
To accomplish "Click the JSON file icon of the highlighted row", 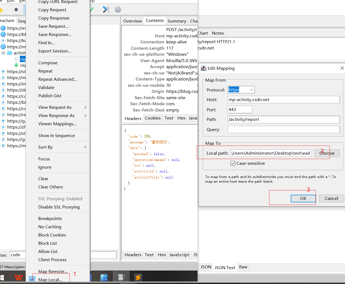I will coord(16,59).
